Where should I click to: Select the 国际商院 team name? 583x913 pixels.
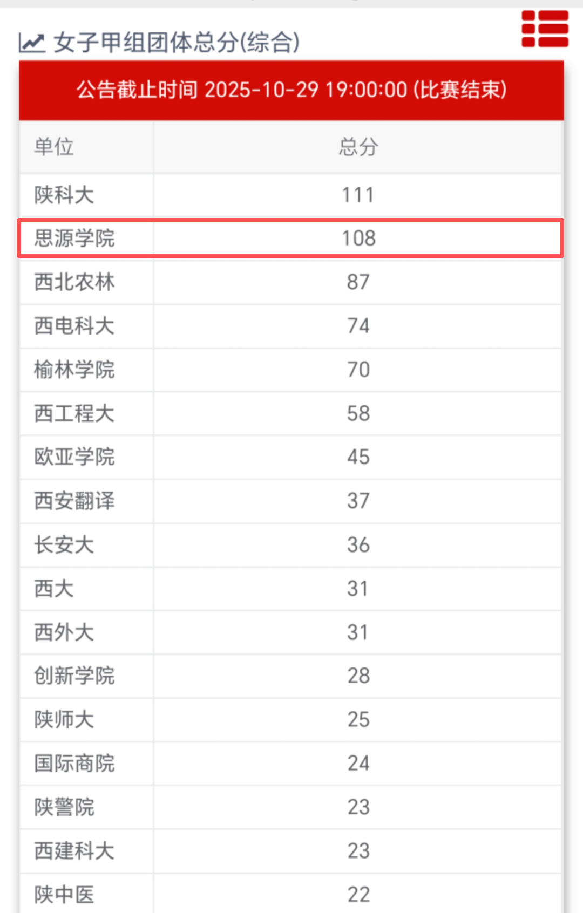point(73,764)
